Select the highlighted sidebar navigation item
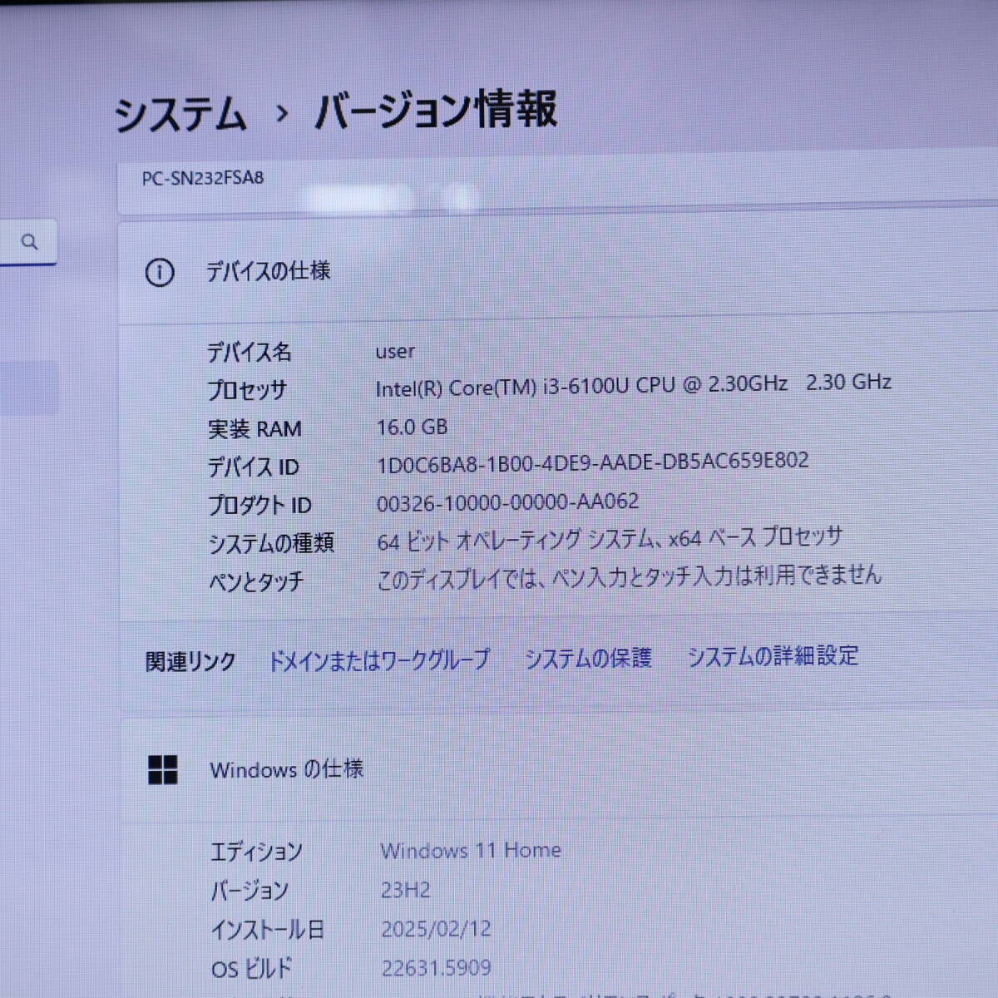The width and height of the screenshot is (998, 998). point(29,388)
